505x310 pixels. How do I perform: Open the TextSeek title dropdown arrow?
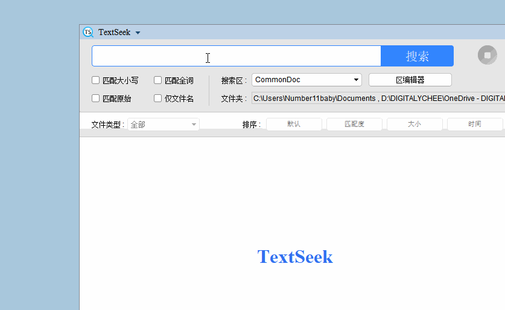(138, 33)
